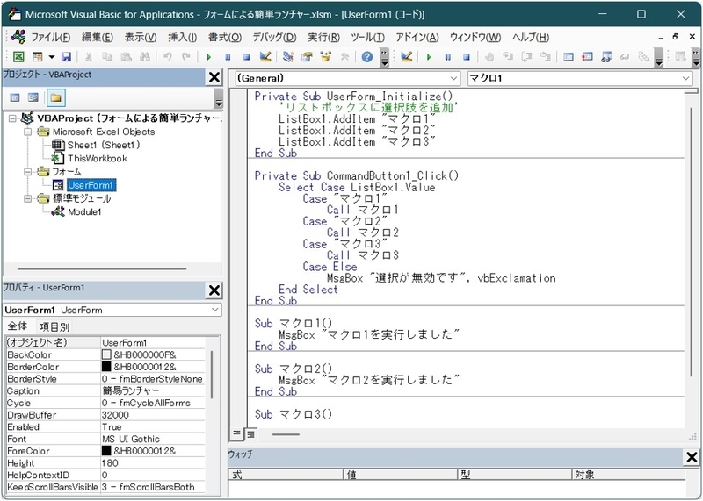
Task: Open Find with the binoculars icon
Action: pyautogui.click(x=145, y=57)
